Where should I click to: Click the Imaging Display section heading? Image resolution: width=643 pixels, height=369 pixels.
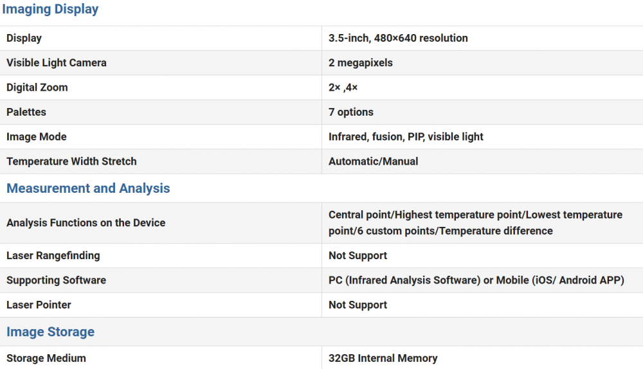(x=50, y=10)
